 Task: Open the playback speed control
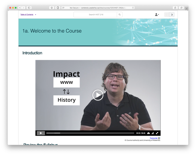tap(148, 133)
